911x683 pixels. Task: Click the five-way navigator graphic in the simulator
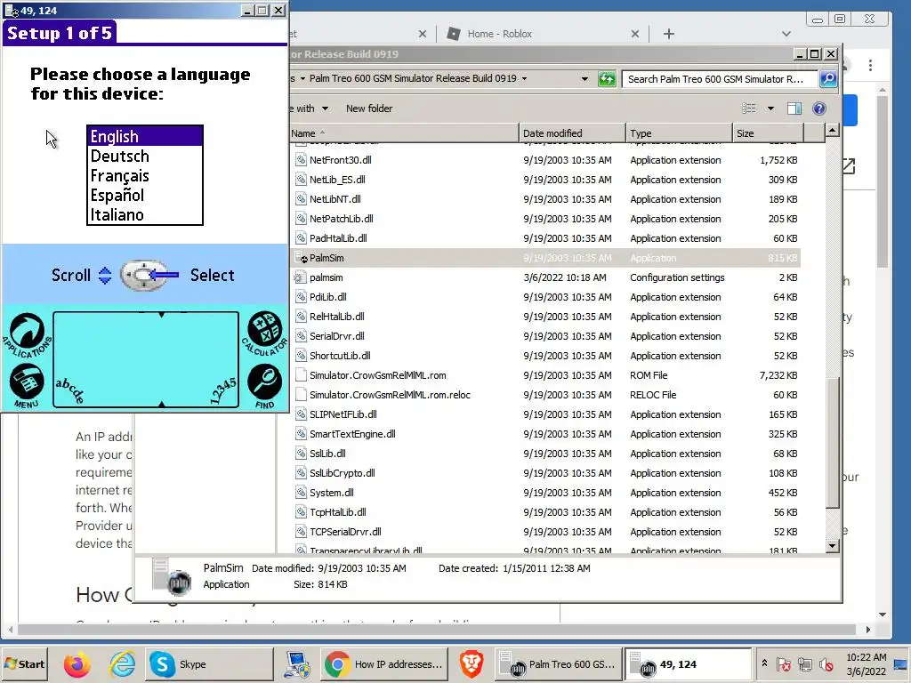143,276
